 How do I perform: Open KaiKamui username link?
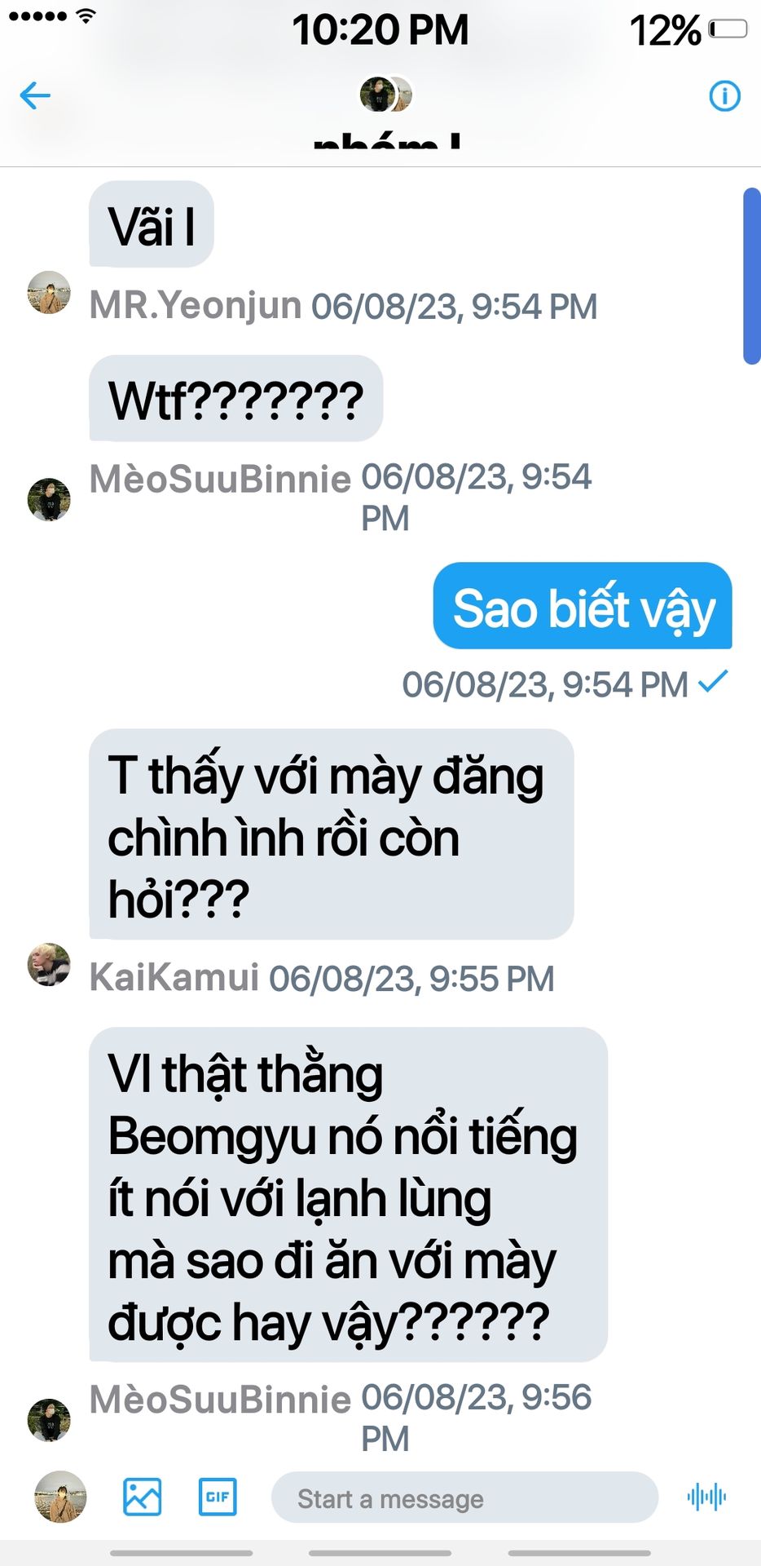[x=174, y=977]
